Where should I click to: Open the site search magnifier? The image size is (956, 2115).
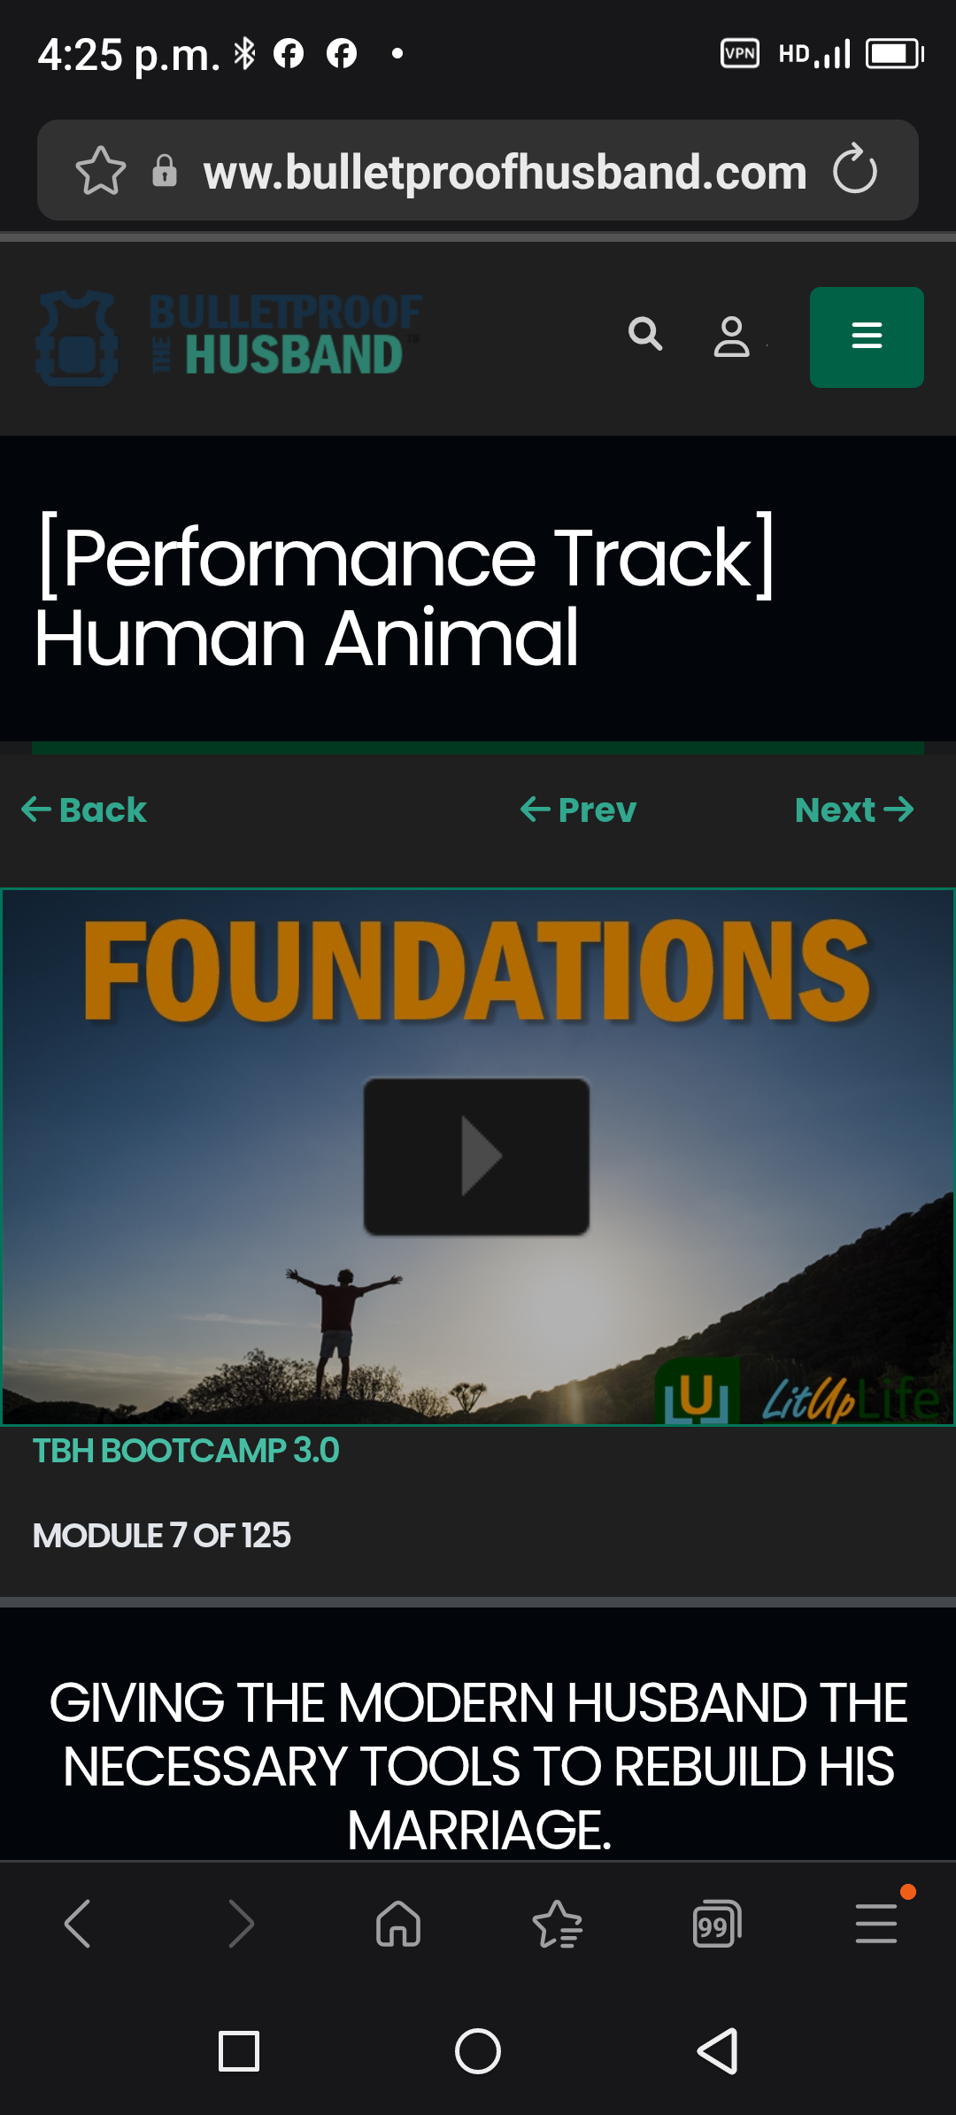pyautogui.click(x=645, y=335)
